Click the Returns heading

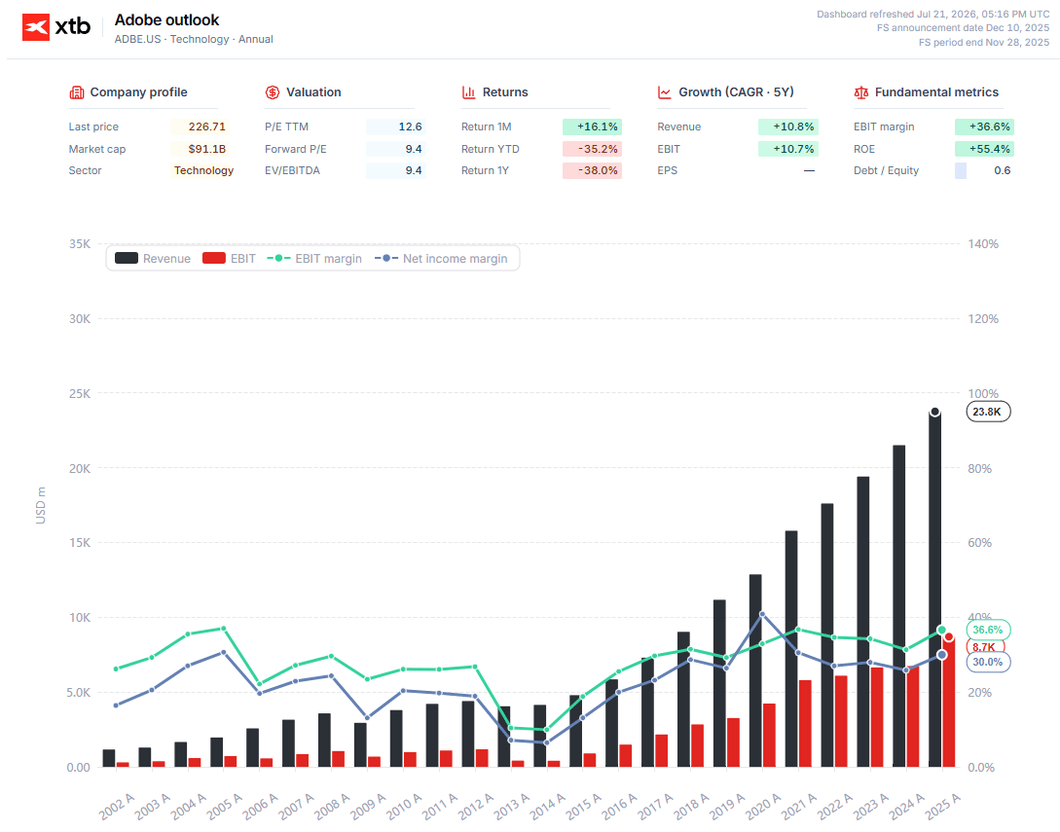[505, 91]
